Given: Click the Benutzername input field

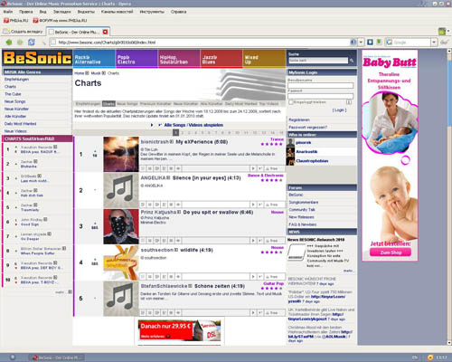Looking at the screenshot, I should click(321, 86).
